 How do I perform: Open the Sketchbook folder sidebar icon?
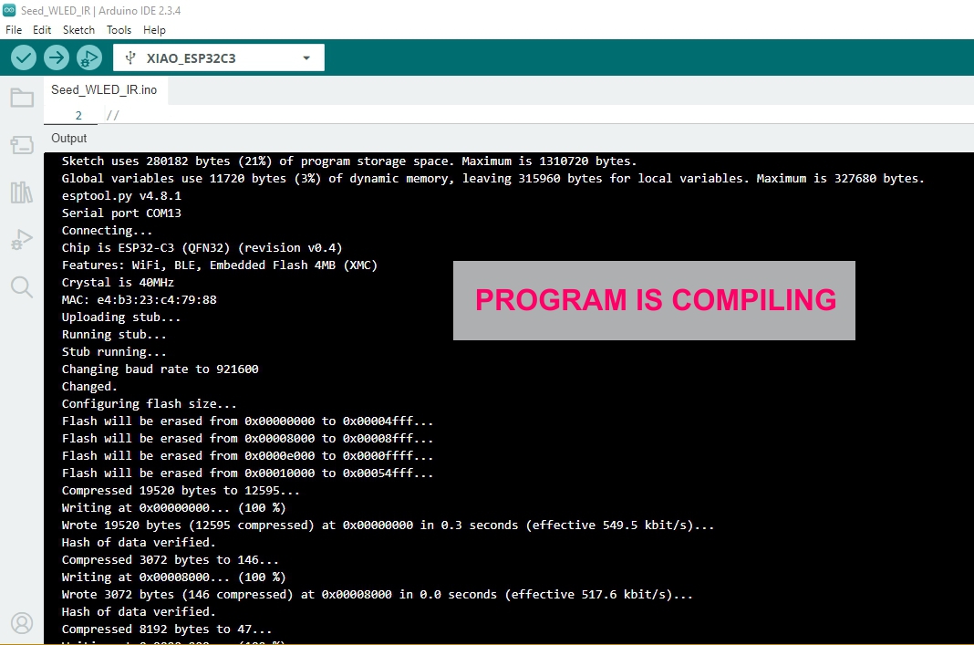[22, 98]
